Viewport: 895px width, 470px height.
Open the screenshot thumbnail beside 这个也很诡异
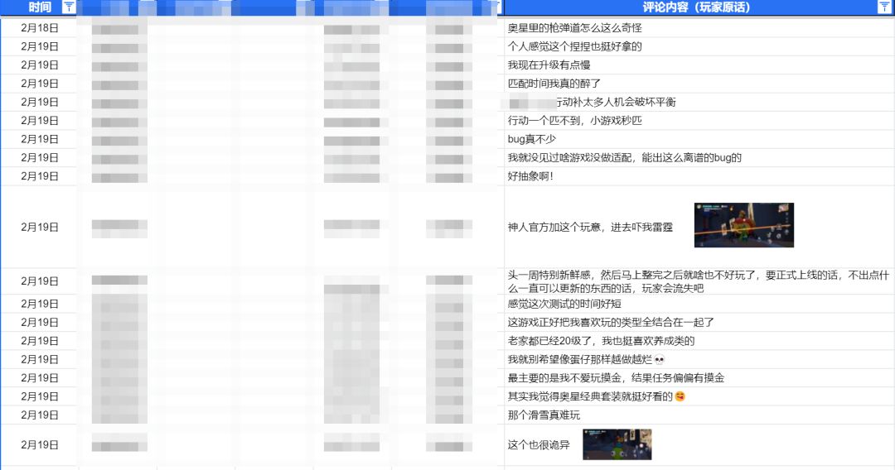coord(617,444)
